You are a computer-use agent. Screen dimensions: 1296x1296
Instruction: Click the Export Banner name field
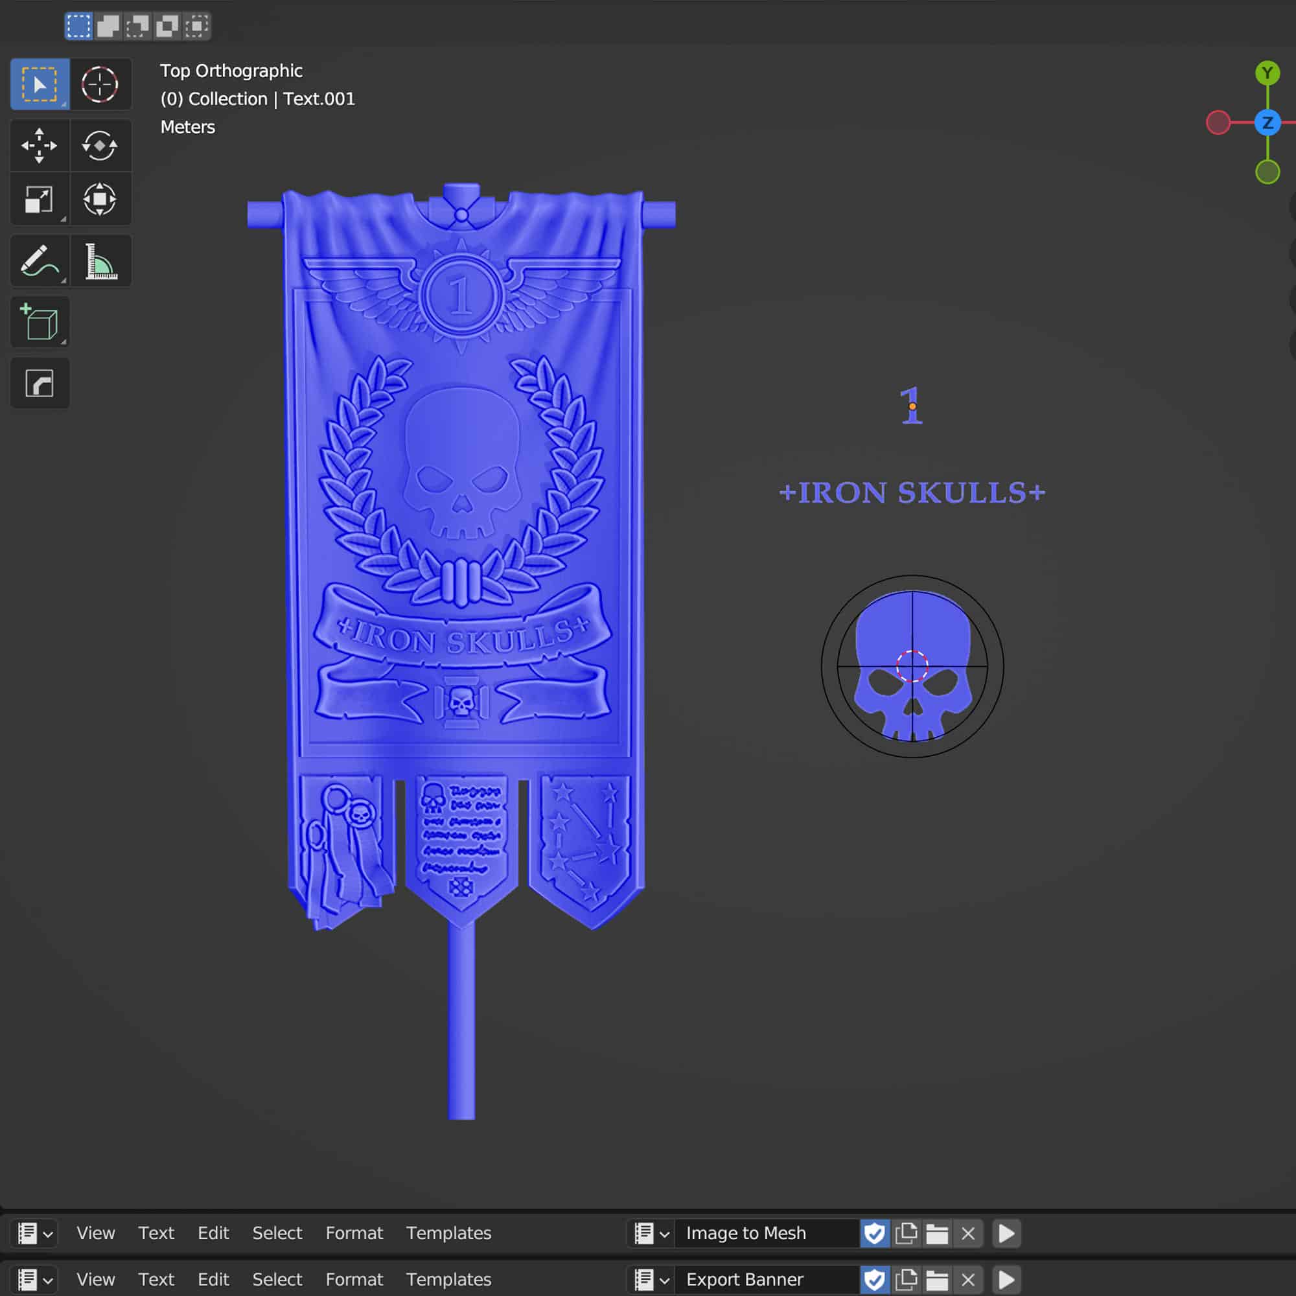click(x=767, y=1279)
